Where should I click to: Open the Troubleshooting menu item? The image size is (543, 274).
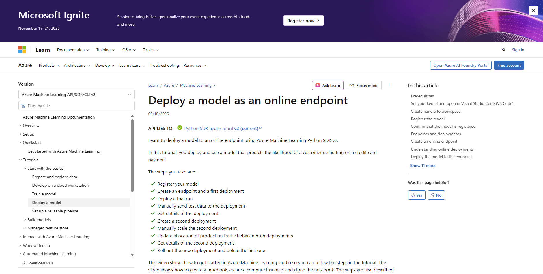(164, 65)
